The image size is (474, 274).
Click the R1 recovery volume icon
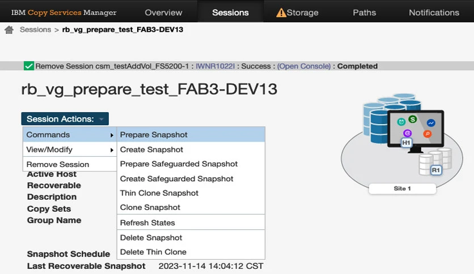pos(435,170)
